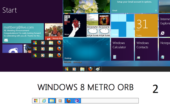The width and height of the screenshot is (170, 106).
Task: Open the folder in the middle stacked sample taskbar
Action: tap(51, 49)
